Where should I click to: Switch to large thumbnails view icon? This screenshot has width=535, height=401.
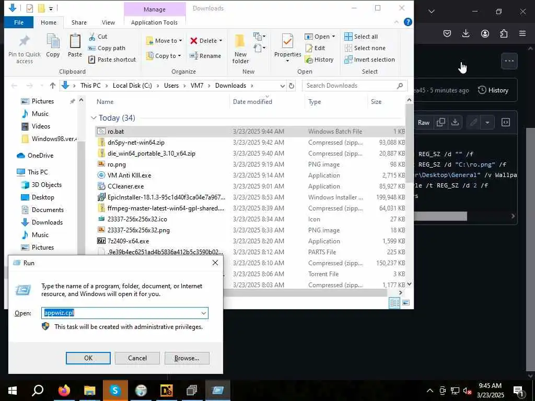(406, 303)
